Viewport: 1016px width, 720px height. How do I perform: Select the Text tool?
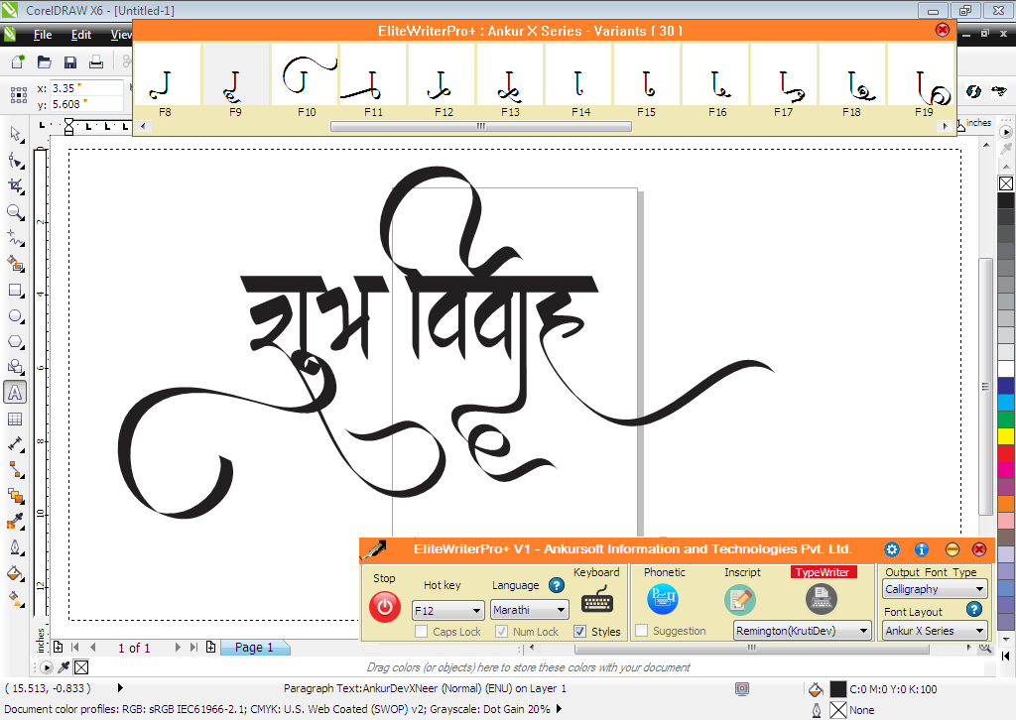pos(14,393)
